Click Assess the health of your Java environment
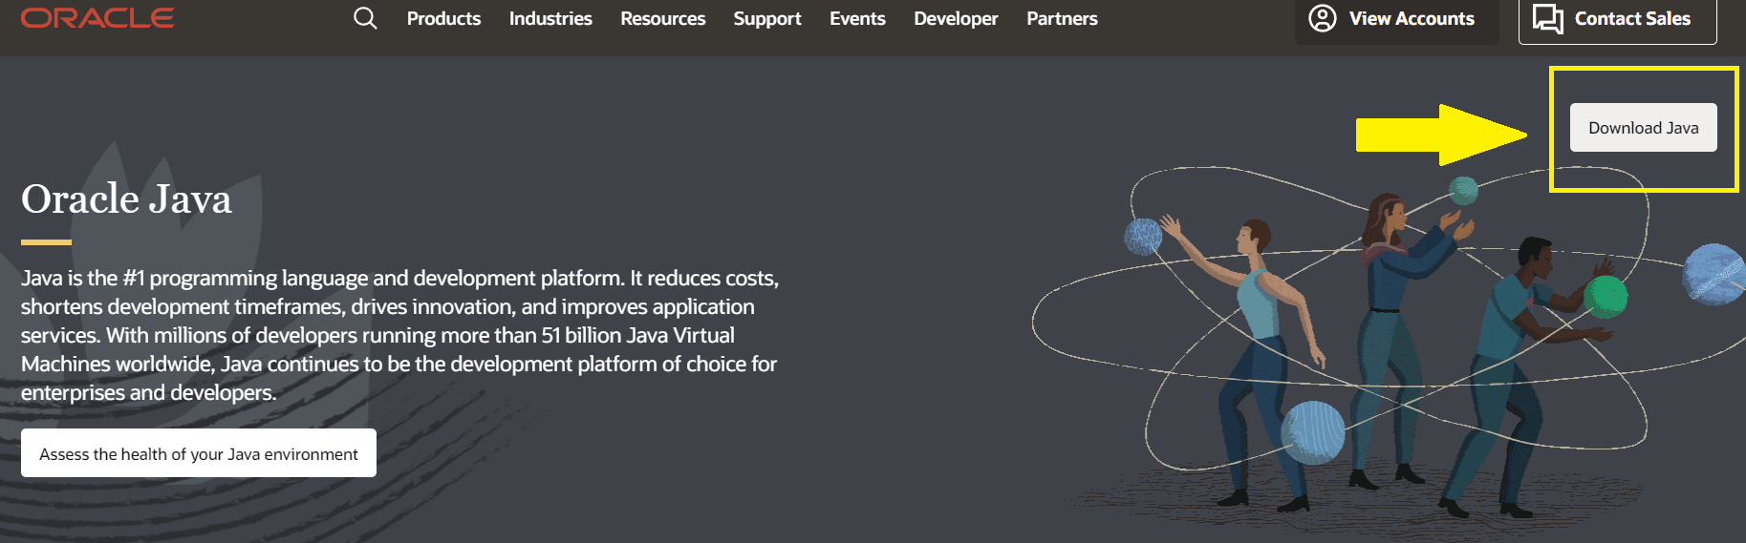 click(199, 453)
